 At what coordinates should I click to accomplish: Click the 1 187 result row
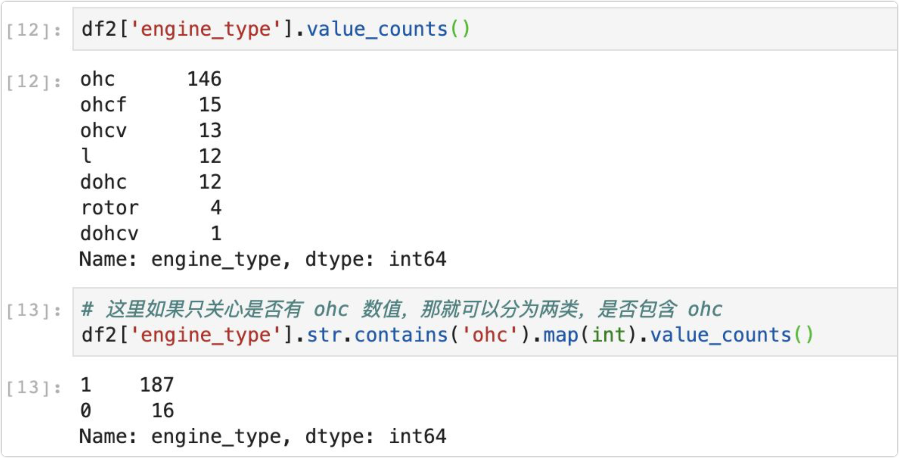[x=127, y=385]
